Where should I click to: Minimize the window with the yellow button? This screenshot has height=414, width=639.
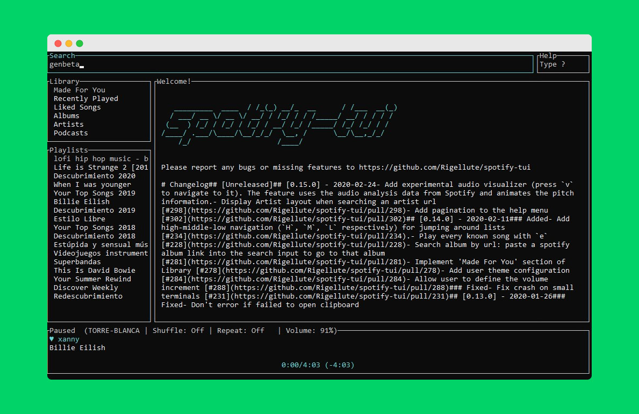(x=69, y=43)
